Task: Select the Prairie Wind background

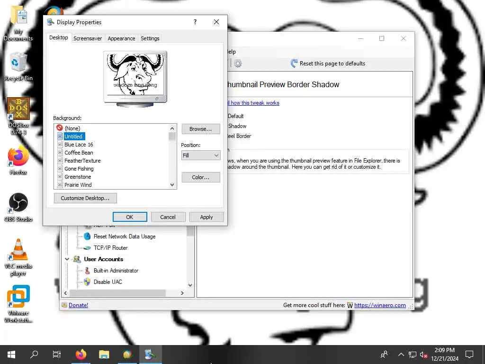Action: (x=78, y=185)
